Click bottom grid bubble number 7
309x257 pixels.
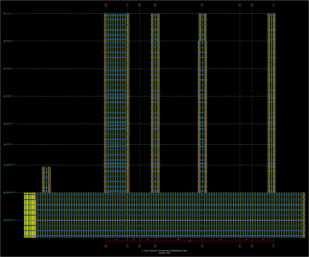[x=127, y=246]
